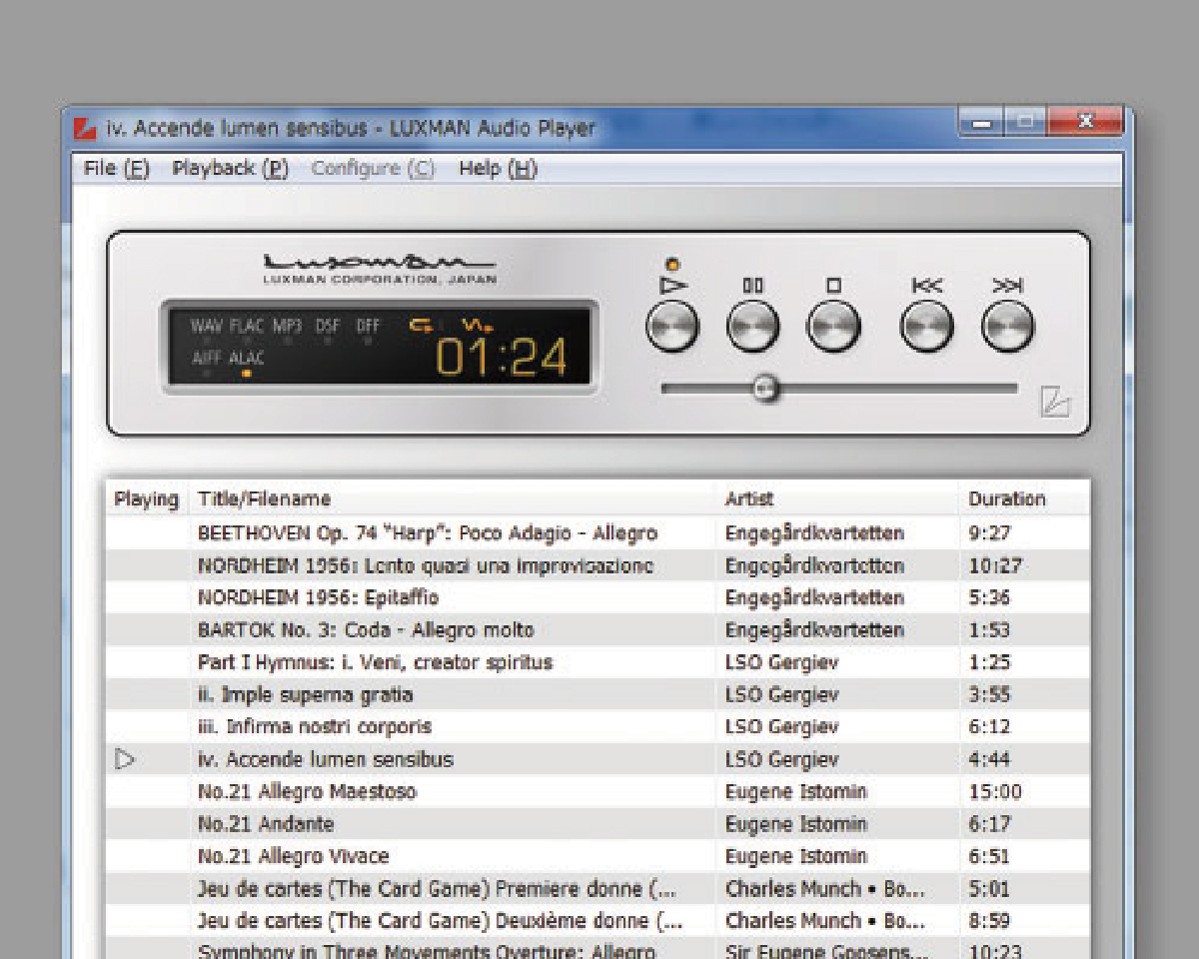Viewport: 1199px width, 959px height.
Task: Click the Luxman app icon in title bar
Action: (86, 128)
